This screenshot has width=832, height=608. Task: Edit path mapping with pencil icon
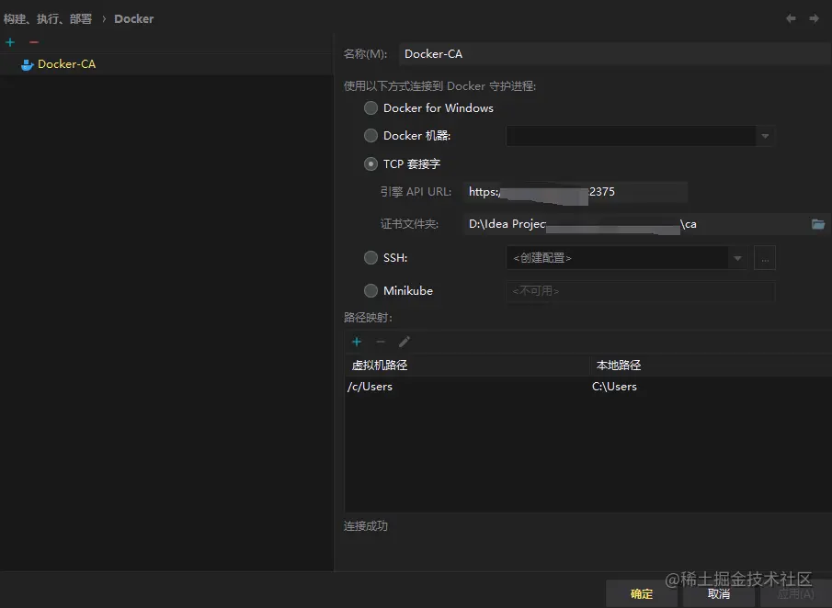405,342
